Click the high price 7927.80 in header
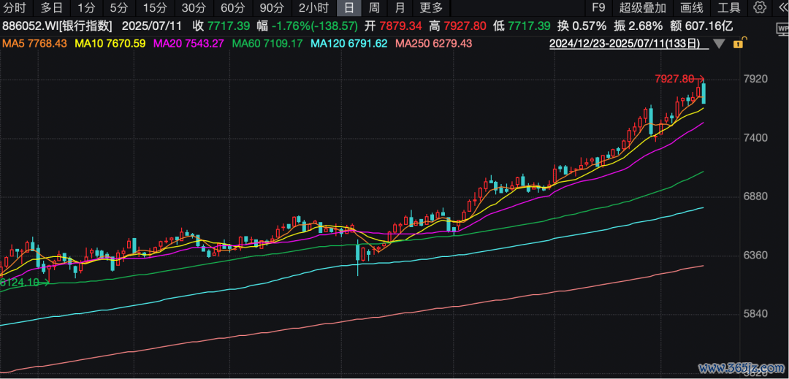Screen dimensions: 789x379 (465, 26)
